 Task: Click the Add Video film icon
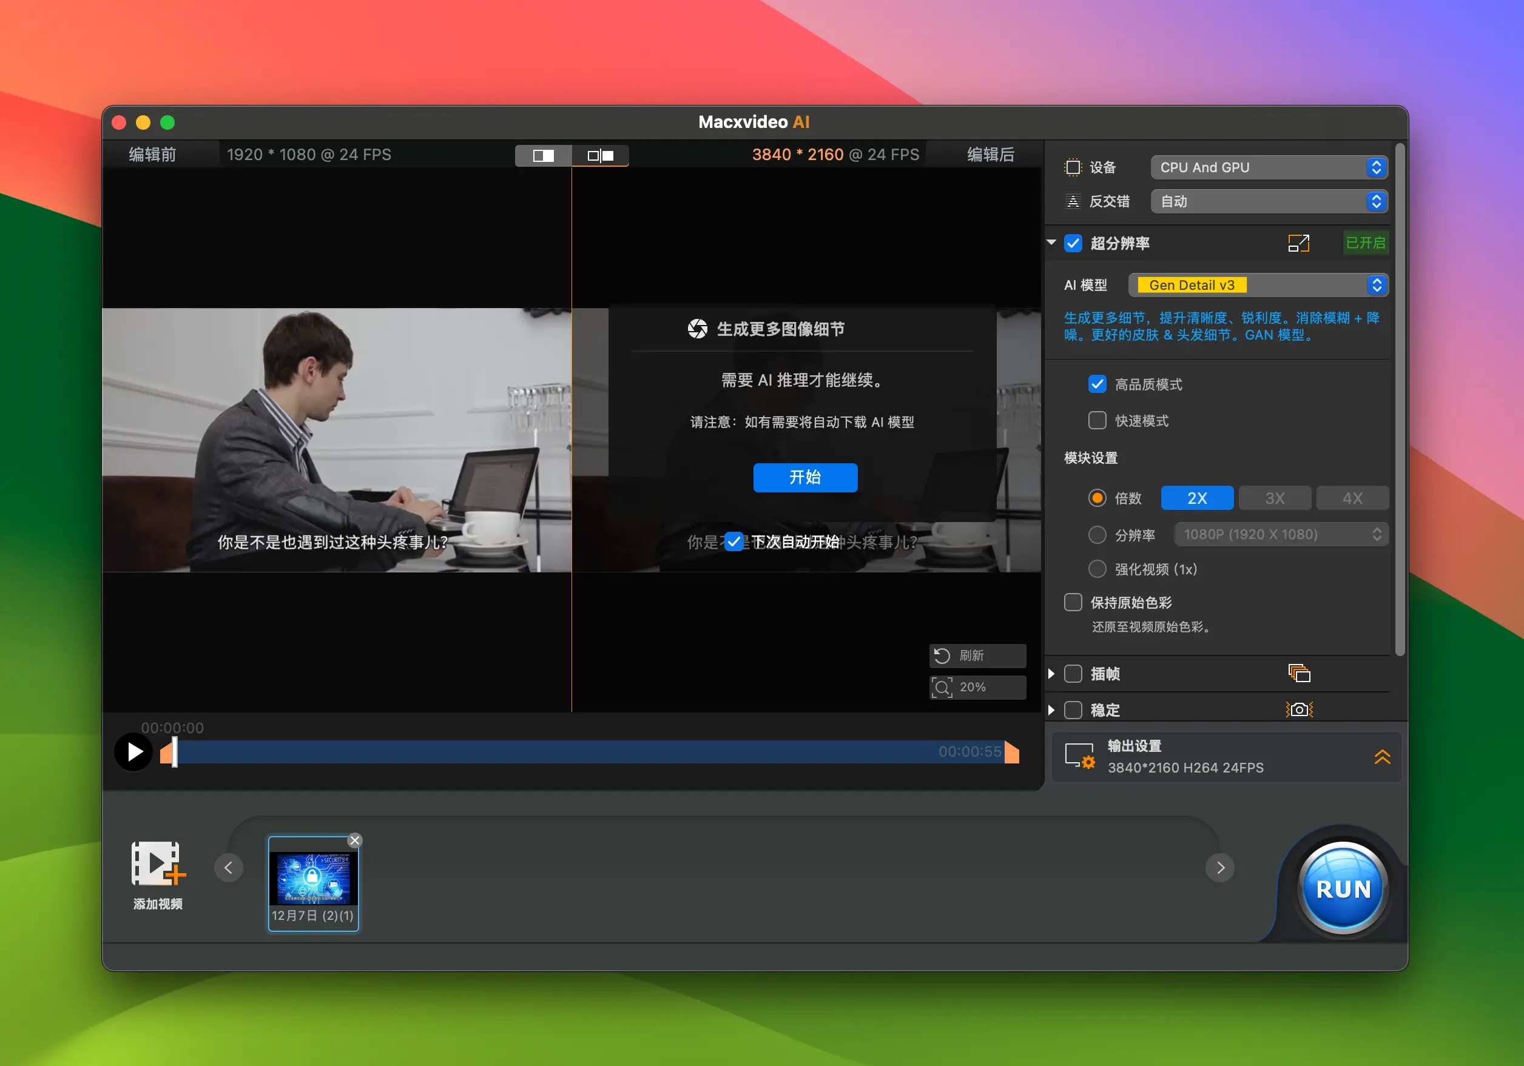tap(158, 863)
